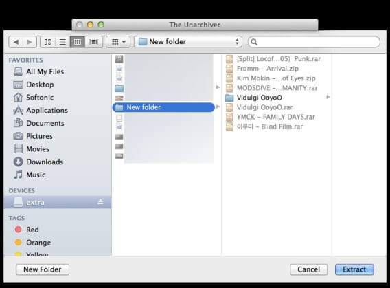Click the Applications sidebar icon
390x288 pixels.
tap(18, 110)
